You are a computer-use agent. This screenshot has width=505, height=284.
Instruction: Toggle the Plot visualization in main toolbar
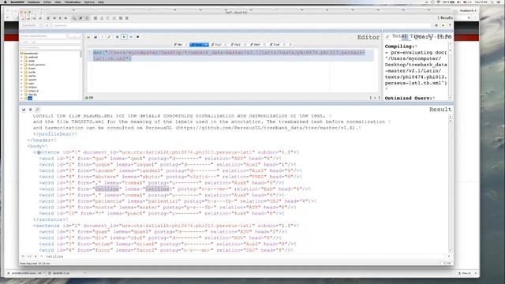coord(114,18)
